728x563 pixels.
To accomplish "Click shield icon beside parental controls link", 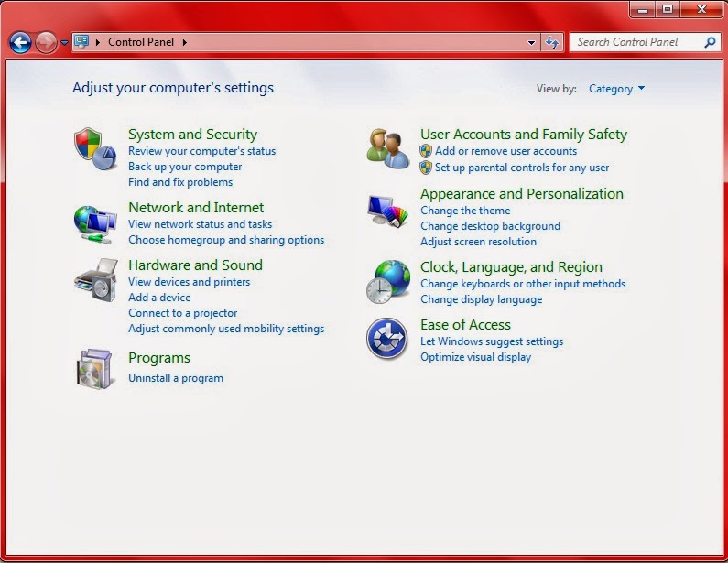I will pyautogui.click(x=425, y=168).
